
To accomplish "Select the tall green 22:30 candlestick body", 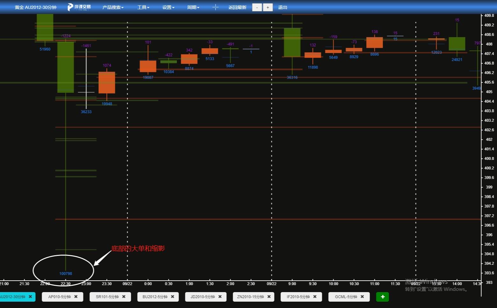I will click(66, 67).
